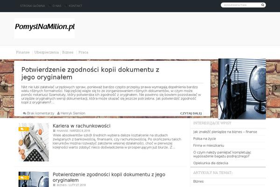Open the Finanse category
The height and width of the screenshot is (187, 280).
coord(23,52)
